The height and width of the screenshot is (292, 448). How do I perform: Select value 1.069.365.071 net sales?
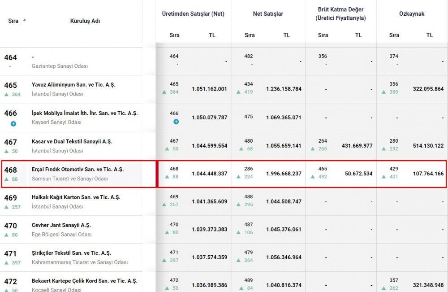(x=284, y=118)
